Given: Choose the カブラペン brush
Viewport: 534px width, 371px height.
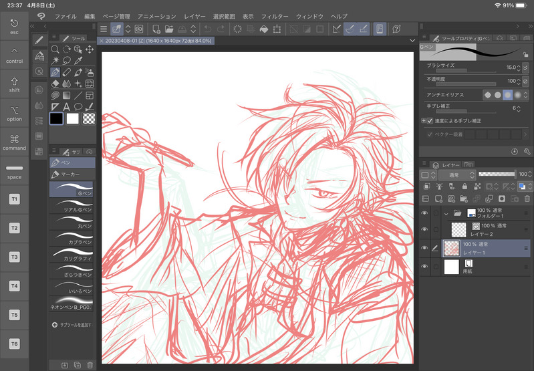Looking at the screenshot, I should [x=71, y=239].
